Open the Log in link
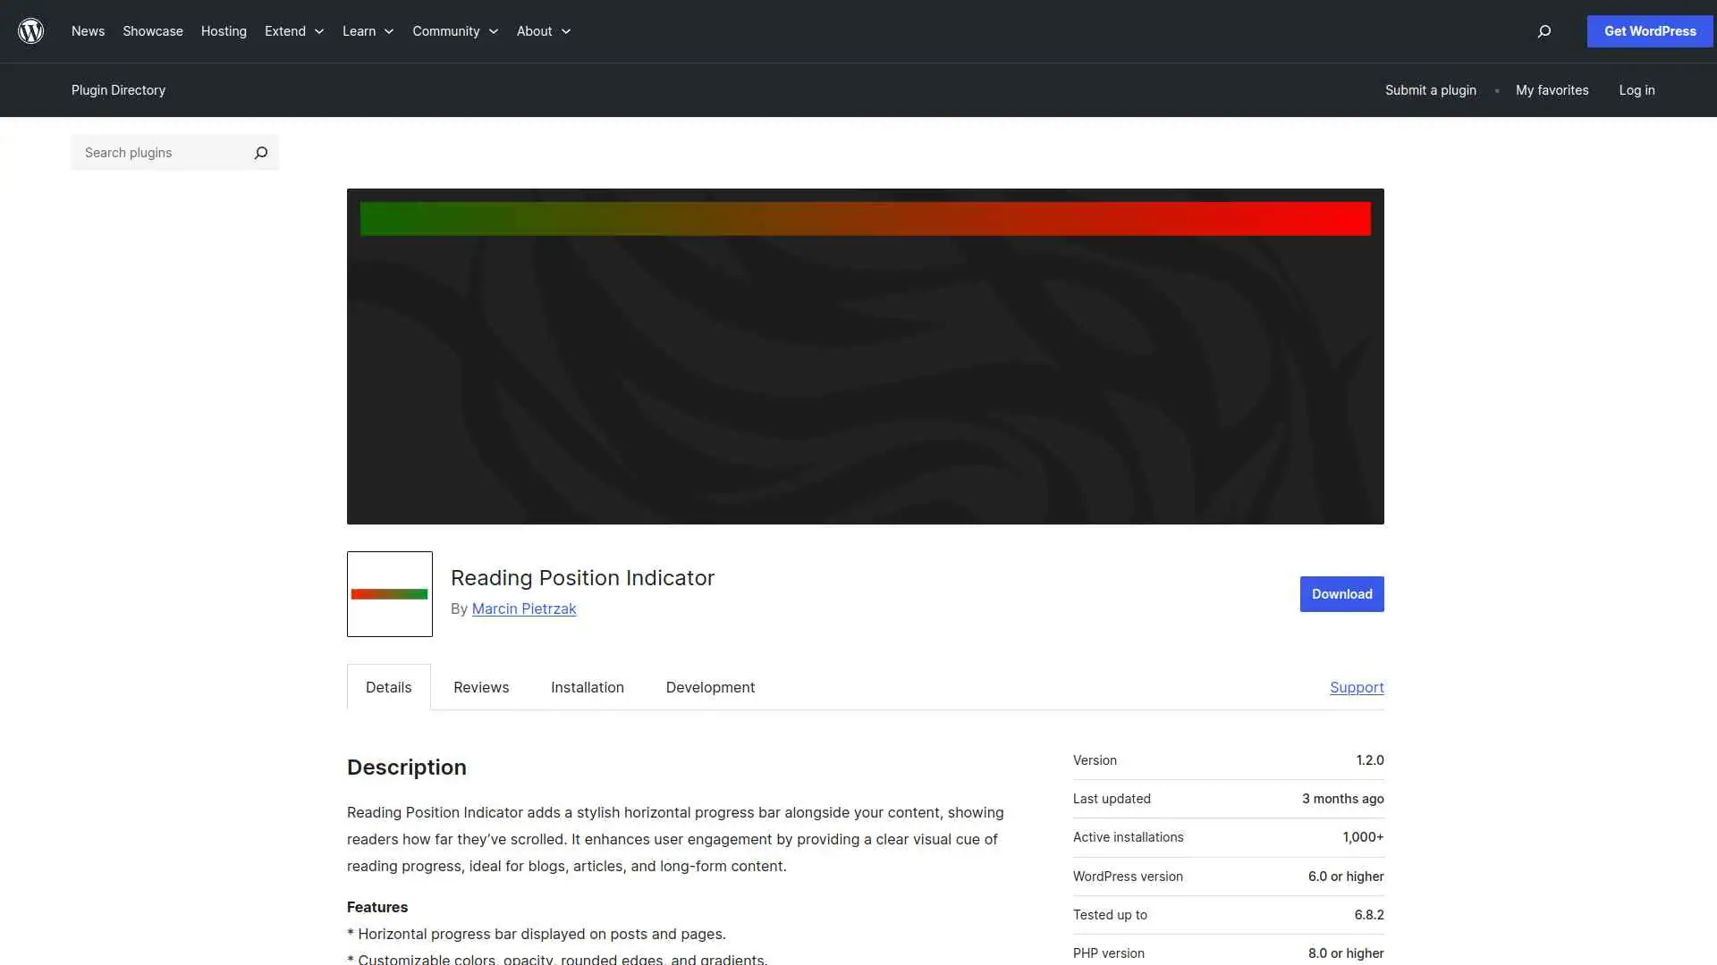Screen dimensions: 1717x965 1637,90
